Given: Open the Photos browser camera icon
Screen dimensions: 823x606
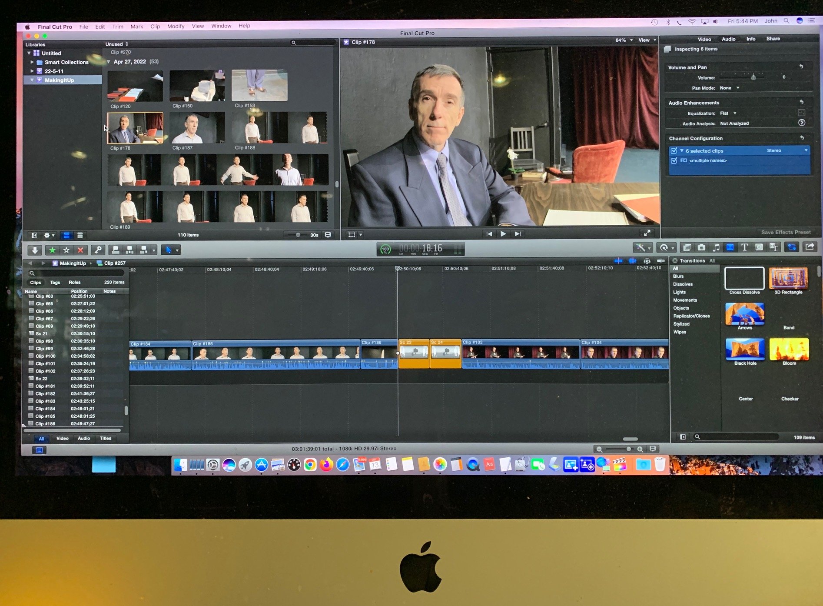Looking at the screenshot, I should [701, 247].
